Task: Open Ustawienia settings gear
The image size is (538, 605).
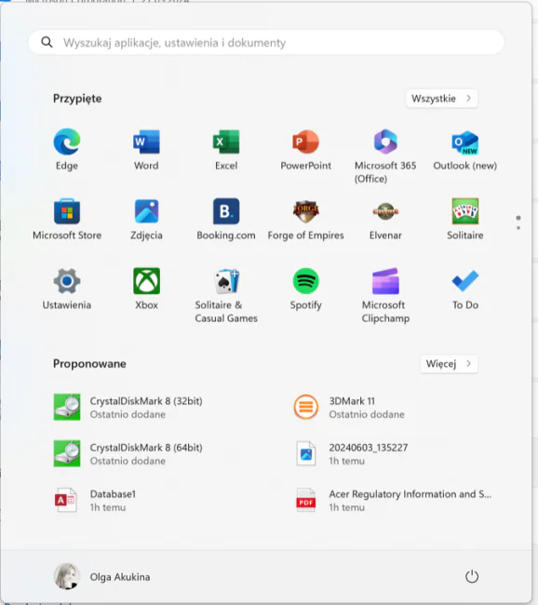Action: coord(67,289)
